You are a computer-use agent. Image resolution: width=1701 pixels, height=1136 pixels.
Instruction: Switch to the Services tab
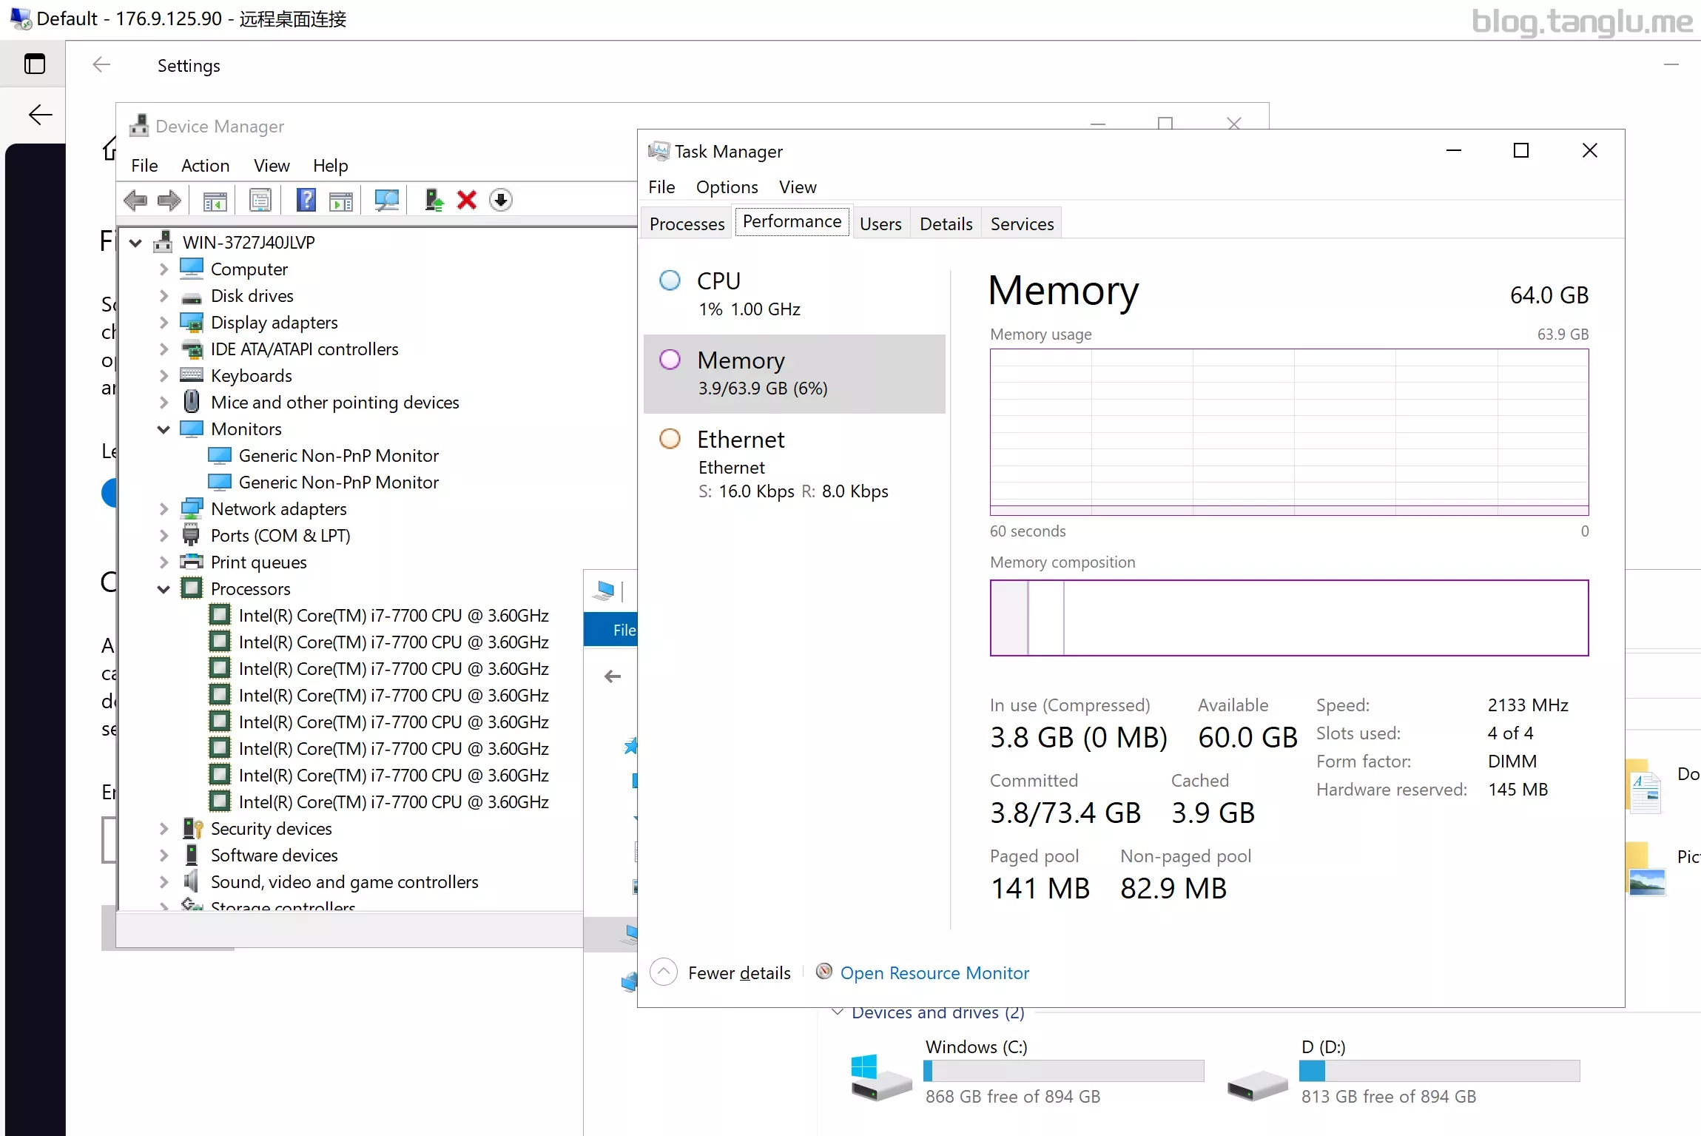click(1022, 223)
